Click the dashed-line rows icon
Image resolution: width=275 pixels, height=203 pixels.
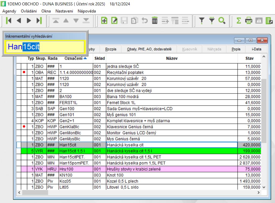click(185, 21)
